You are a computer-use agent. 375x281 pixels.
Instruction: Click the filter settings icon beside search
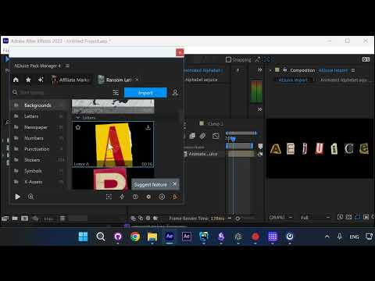[116, 93]
